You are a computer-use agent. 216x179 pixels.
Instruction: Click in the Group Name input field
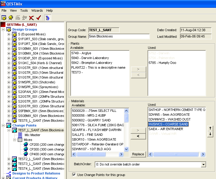coord(119,37)
